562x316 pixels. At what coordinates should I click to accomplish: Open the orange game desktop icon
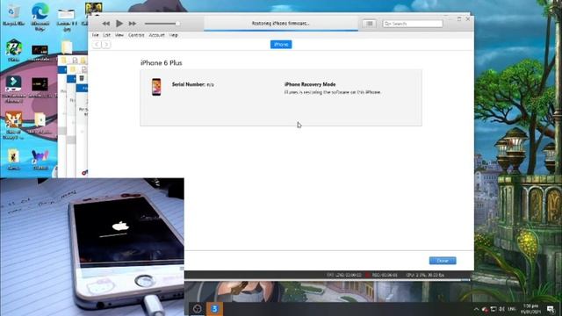coord(14,125)
